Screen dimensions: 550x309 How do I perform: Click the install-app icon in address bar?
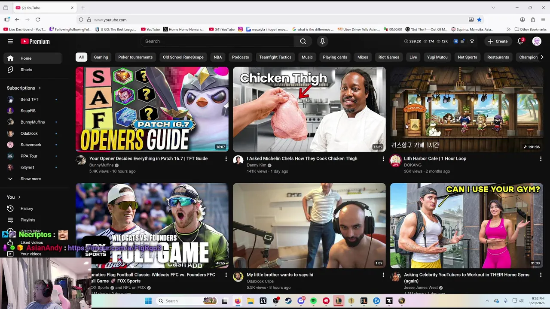[x=471, y=20]
